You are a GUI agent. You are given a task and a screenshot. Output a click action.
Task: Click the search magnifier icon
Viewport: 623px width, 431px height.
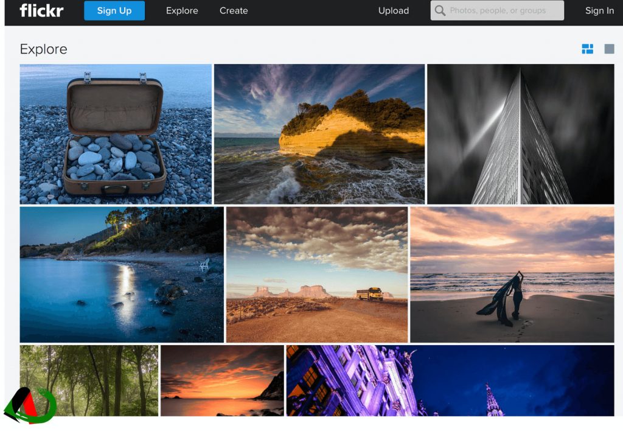pyautogui.click(x=440, y=11)
